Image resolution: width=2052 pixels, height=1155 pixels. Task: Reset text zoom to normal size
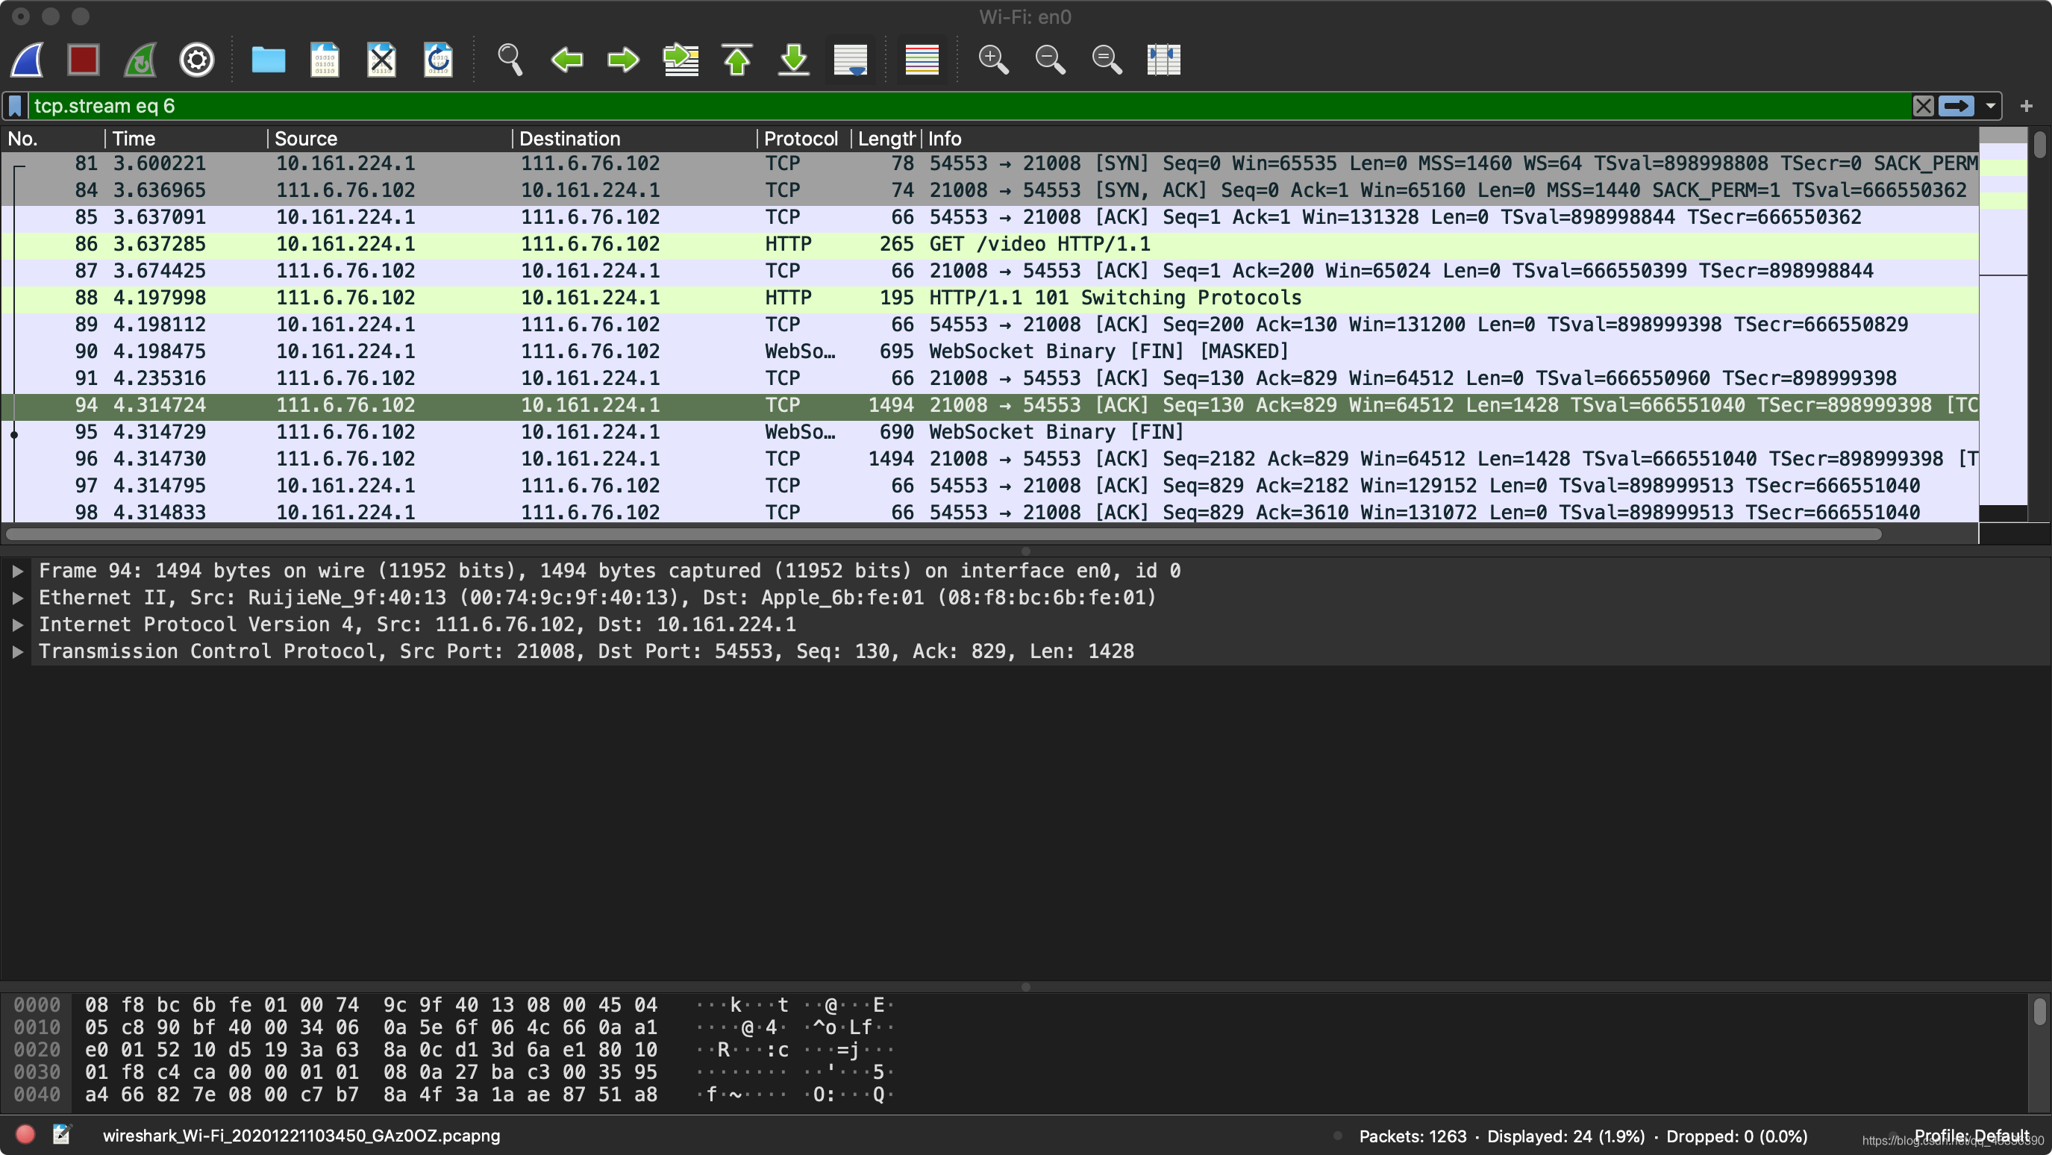pos(1107,60)
